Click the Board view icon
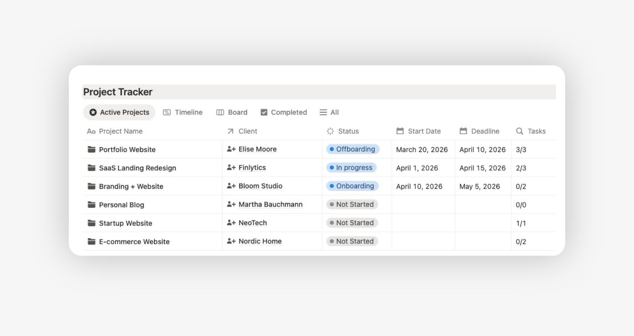The image size is (634, 336). (x=220, y=112)
